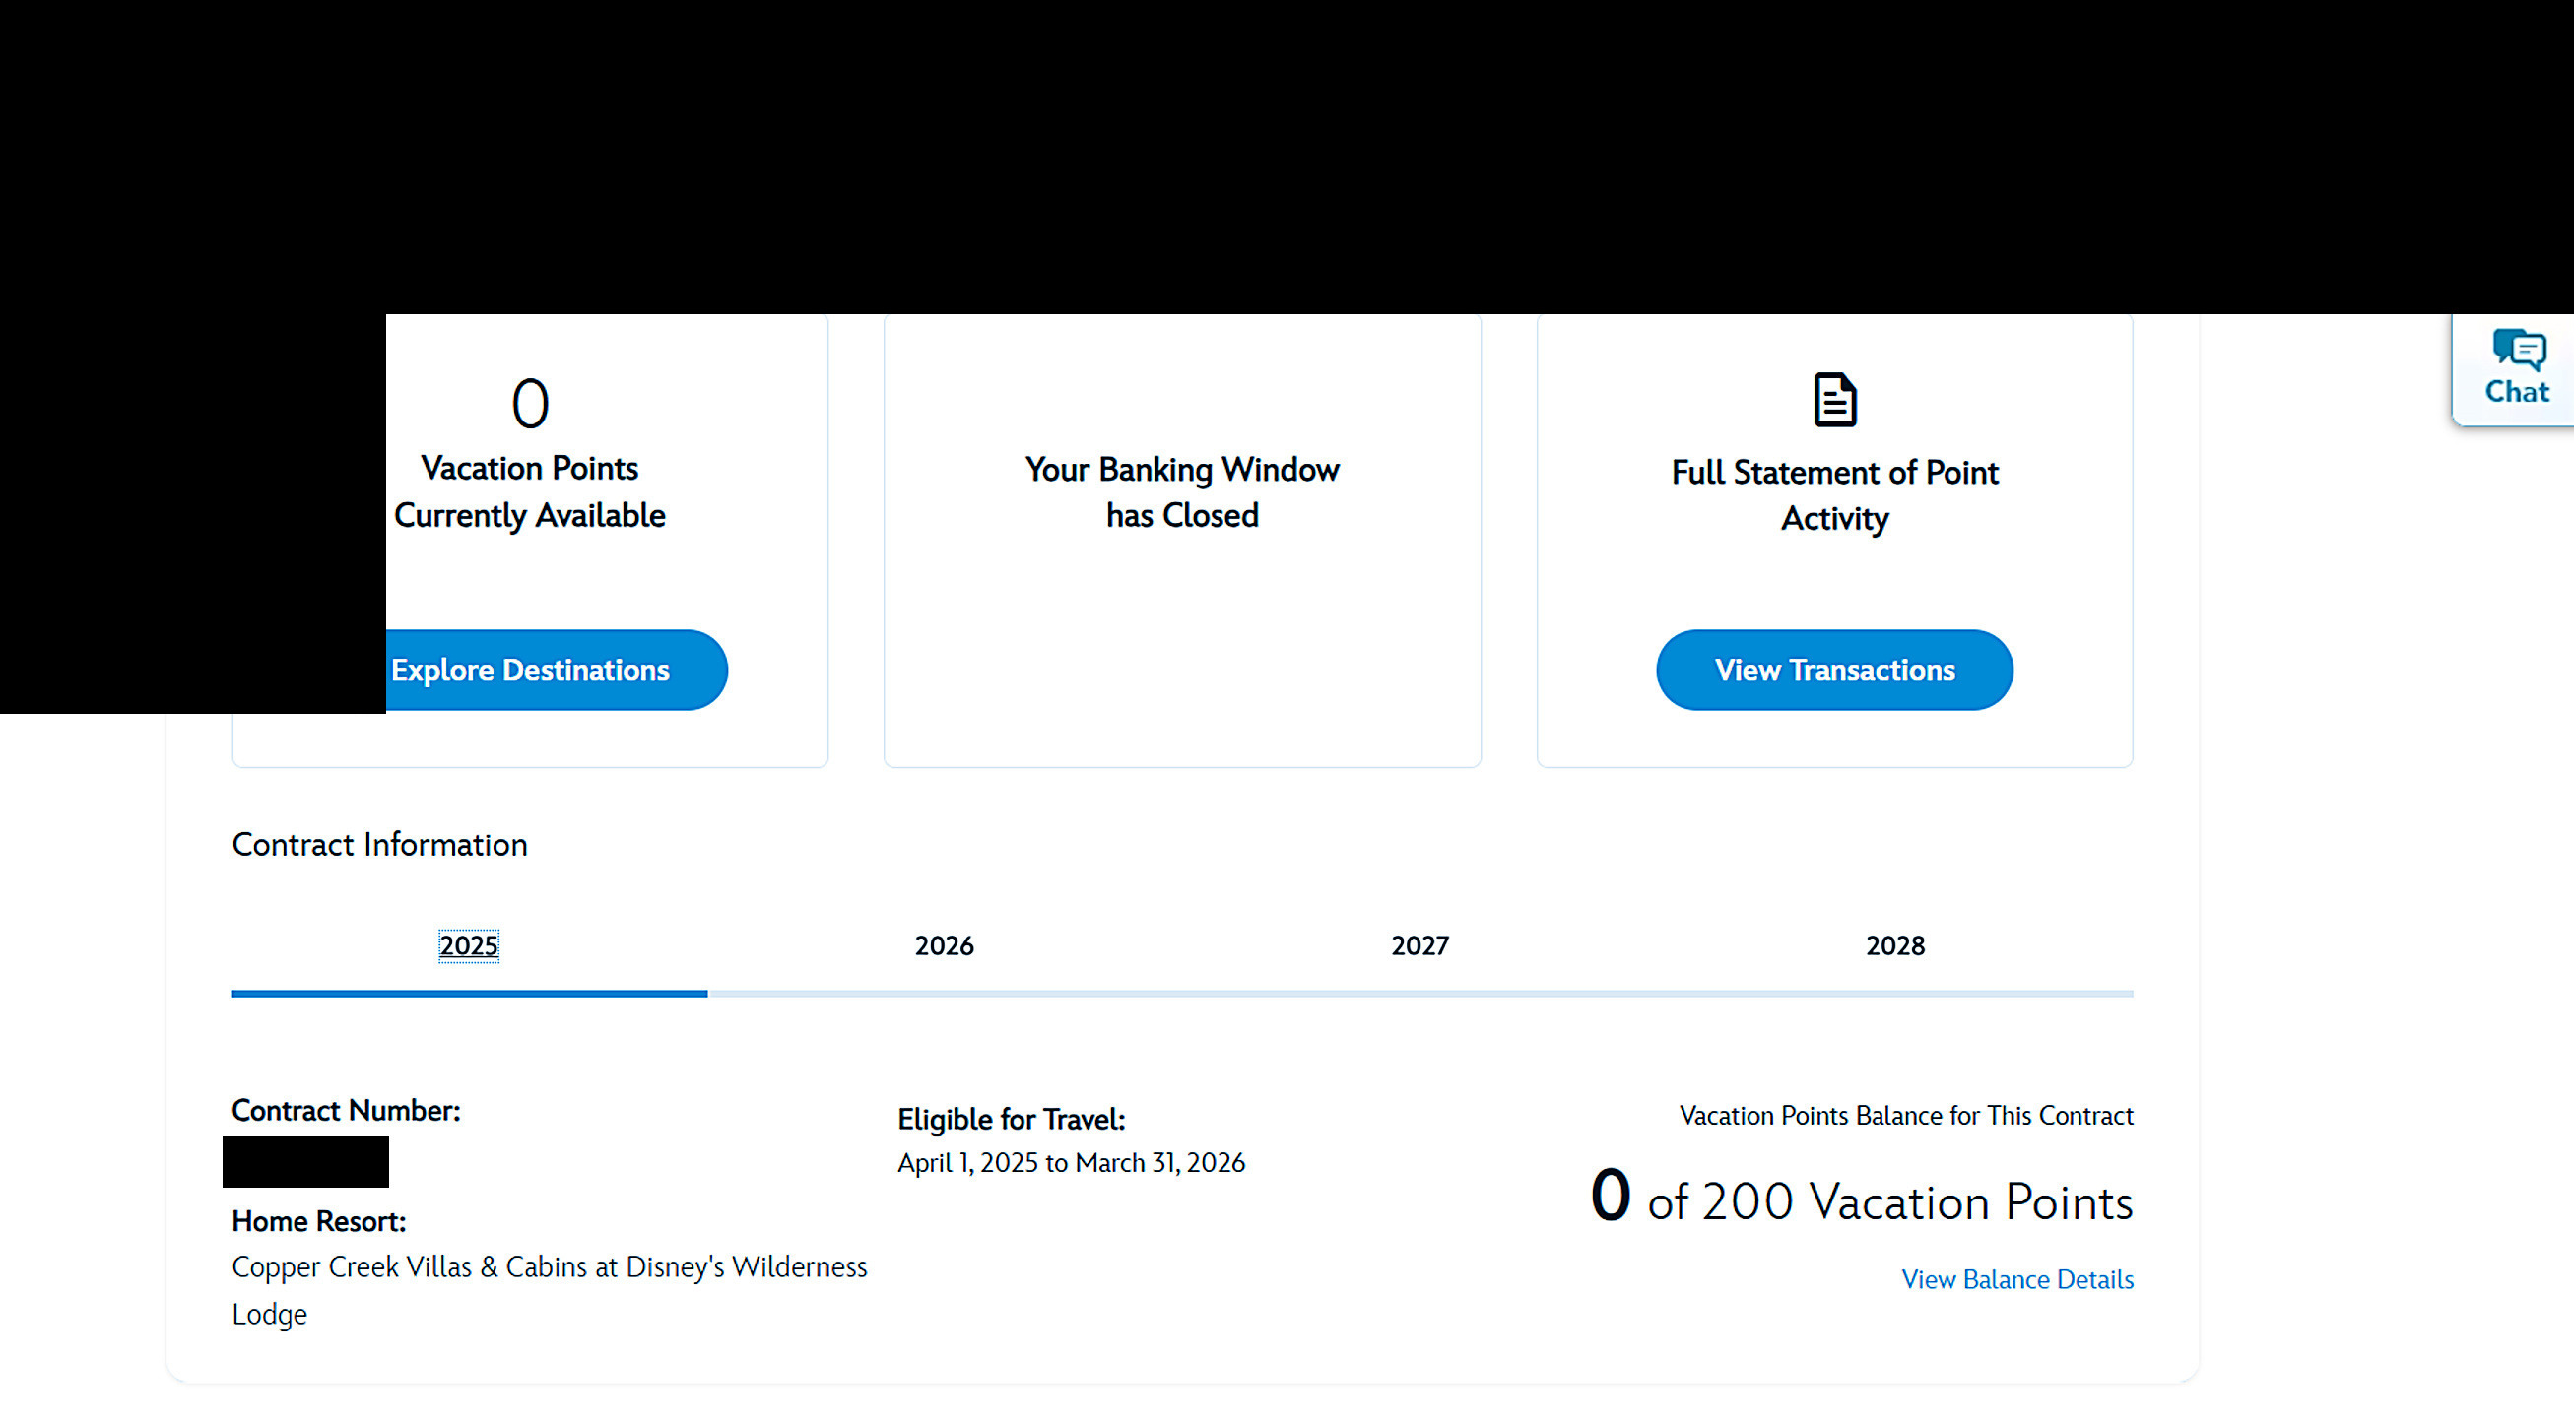The width and height of the screenshot is (2574, 1426).
Task: Click the statement document icon
Action: point(1834,400)
